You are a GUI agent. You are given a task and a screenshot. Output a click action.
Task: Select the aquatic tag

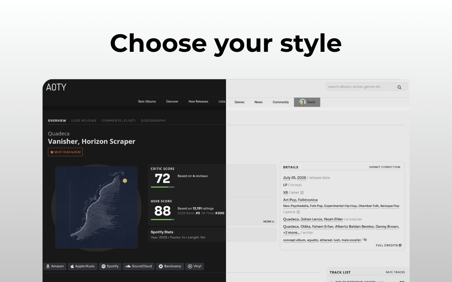313,240
